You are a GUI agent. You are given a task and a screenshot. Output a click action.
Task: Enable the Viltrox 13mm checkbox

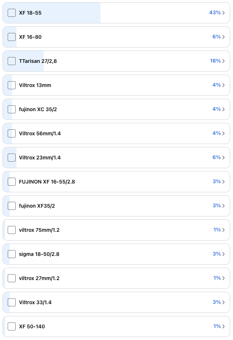tap(12, 85)
